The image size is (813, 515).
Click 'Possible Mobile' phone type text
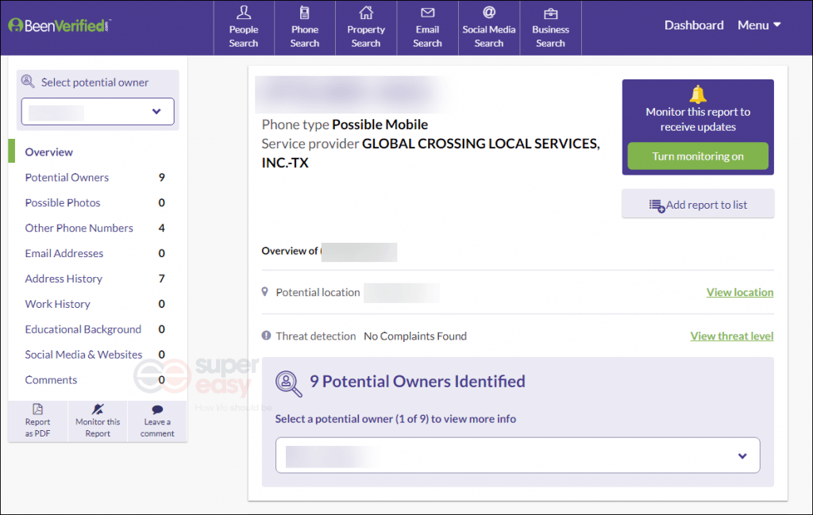(380, 125)
